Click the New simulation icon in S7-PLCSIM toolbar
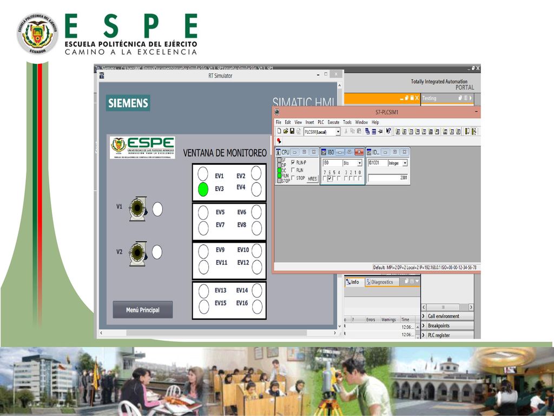 coord(279,131)
